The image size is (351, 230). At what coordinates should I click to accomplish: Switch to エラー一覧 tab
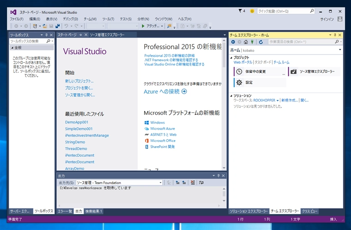[65, 211]
